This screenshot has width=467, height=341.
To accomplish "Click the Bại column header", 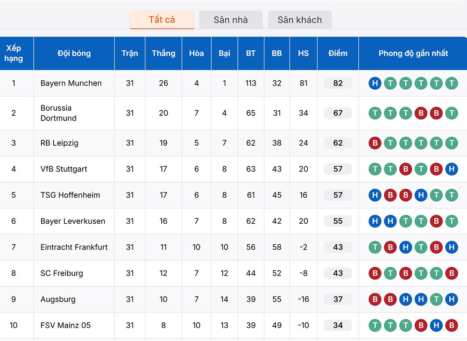I will pyautogui.click(x=225, y=53).
